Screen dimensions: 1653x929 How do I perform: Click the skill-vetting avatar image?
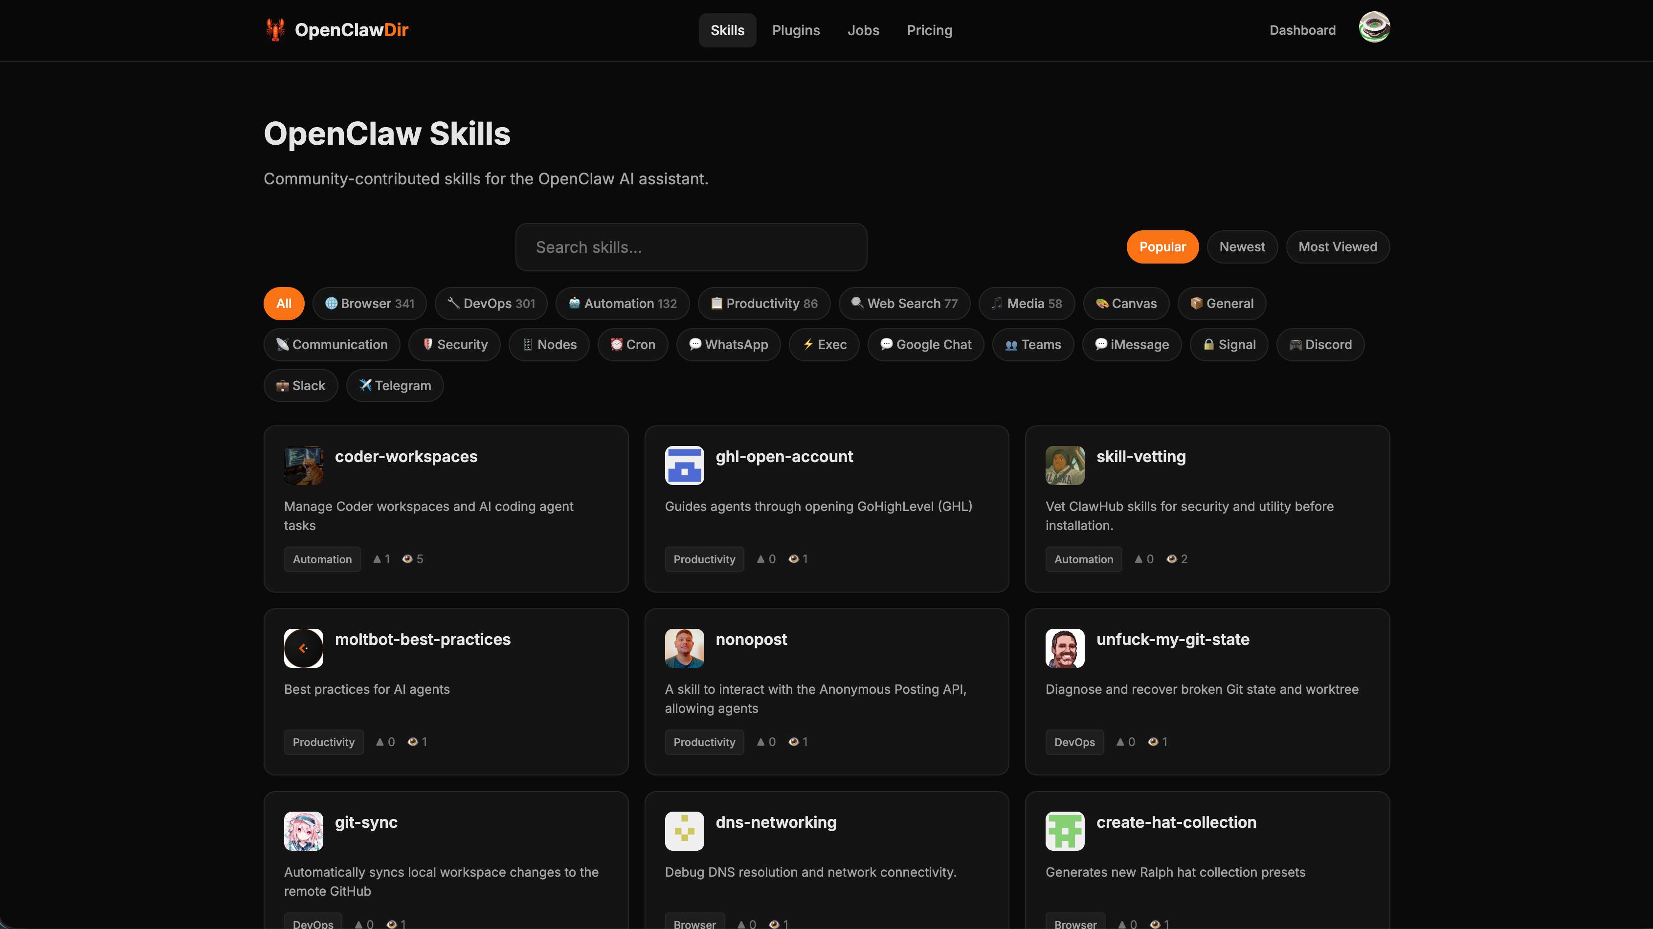pos(1064,464)
